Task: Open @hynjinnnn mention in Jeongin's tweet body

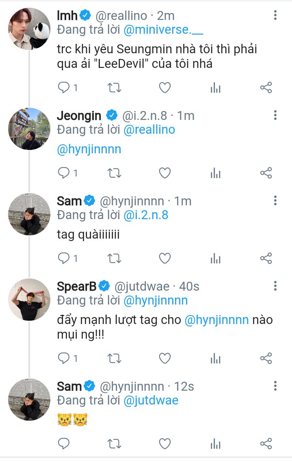Action: click(x=89, y=149)
